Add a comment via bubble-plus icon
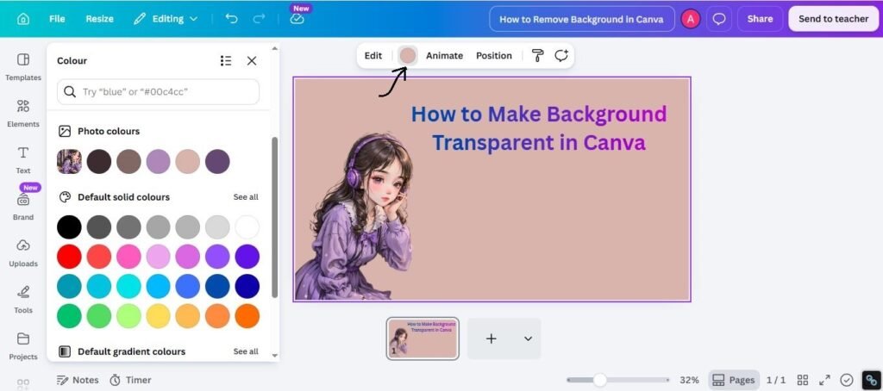The image size is (883, 391). (x=561, y=55)
